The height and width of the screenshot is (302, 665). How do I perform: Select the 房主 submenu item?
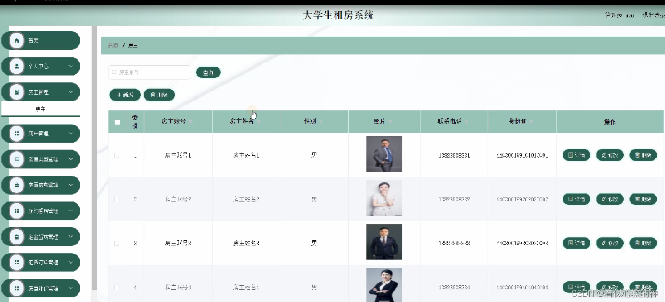click(x=40, y=109)
